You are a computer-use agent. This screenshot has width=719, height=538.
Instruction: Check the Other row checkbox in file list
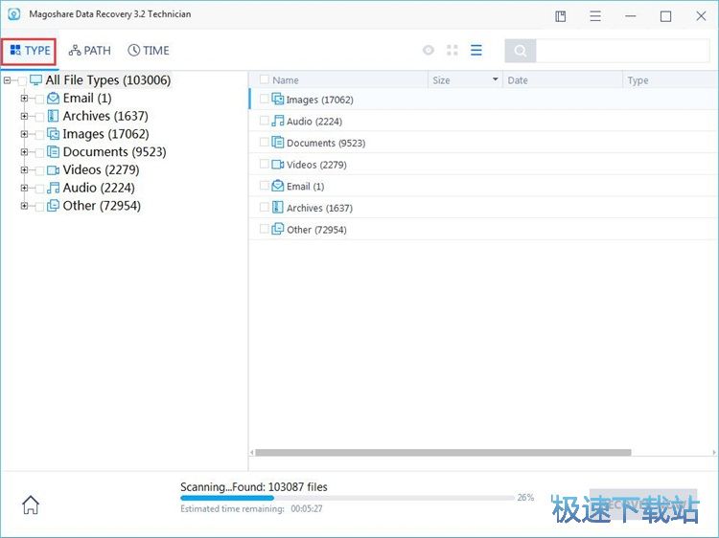[x=265, y=229]
